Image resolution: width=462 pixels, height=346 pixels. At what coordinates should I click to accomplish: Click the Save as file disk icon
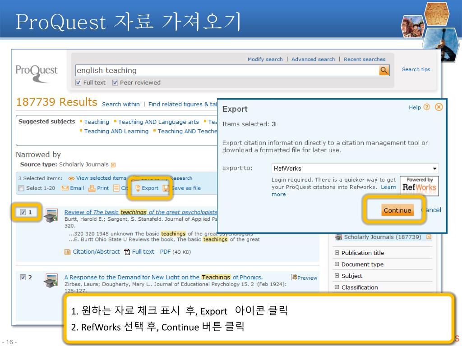click(166, 188)
